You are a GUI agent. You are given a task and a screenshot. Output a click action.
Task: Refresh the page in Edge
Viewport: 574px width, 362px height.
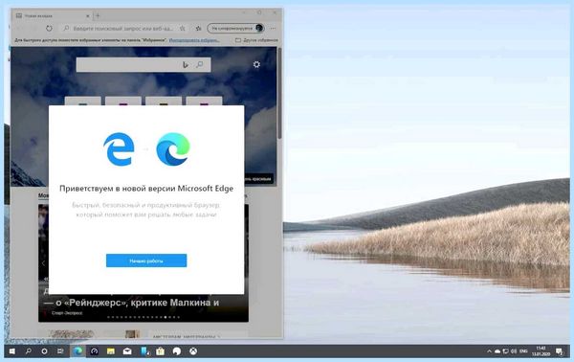pyautogui.click(x=49, y=28)
